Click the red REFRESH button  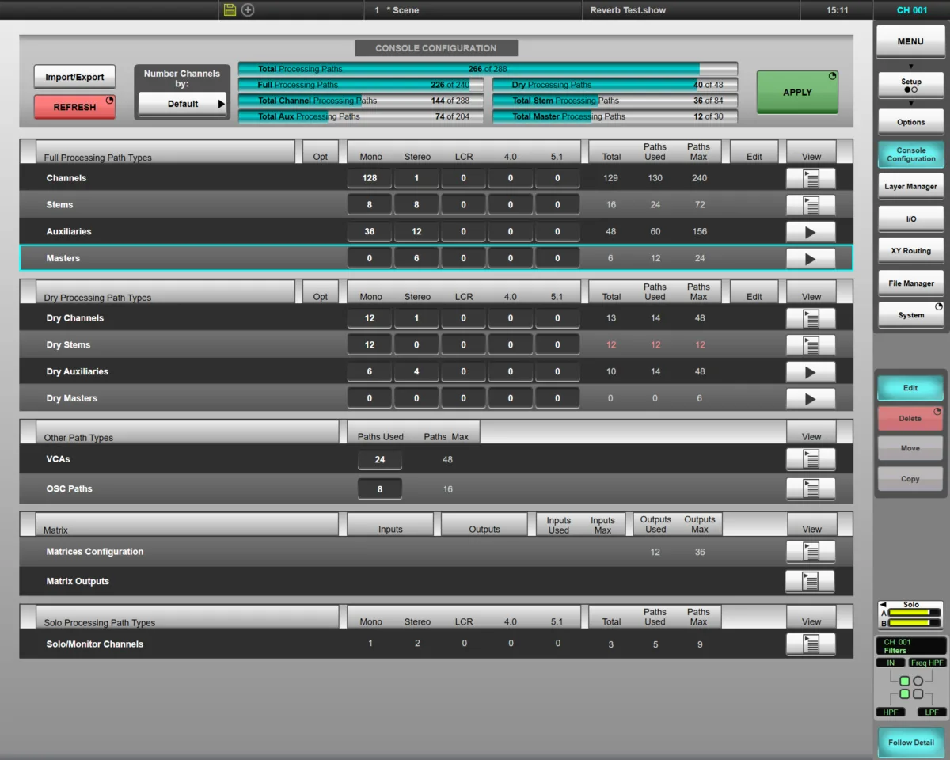tap(74, 107)
